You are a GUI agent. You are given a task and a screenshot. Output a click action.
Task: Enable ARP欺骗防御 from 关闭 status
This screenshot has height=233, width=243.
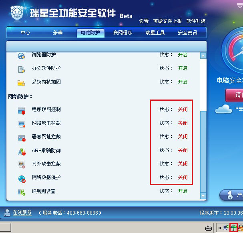point(183,150)
